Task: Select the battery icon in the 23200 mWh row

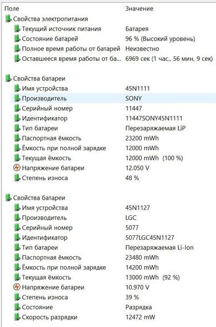Action: pyautogui.click(x=17, y=138)
